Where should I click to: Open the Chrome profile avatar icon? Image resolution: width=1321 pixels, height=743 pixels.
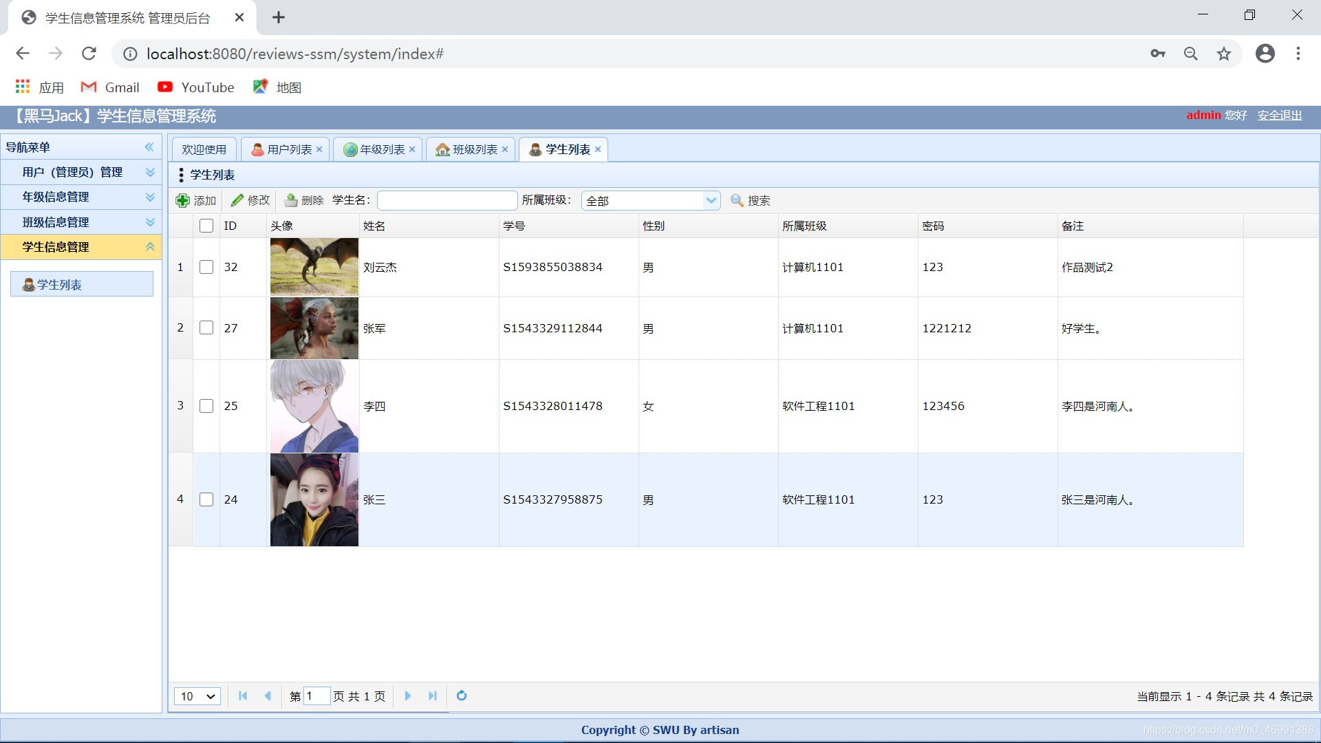[x=1265, y=54]
